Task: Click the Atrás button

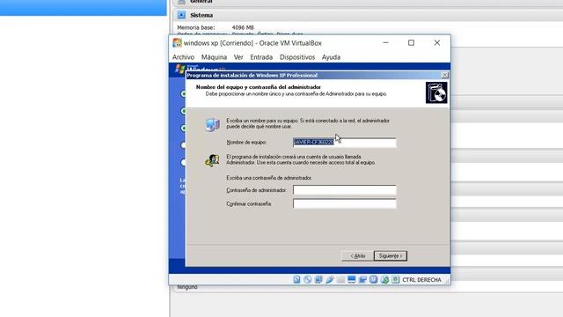Action: pyautogui.click(x=357, y=256)
